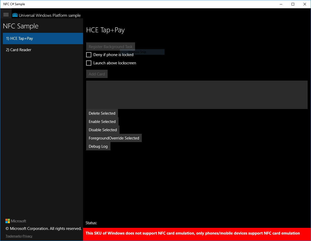The image size is (311, 241).
Task: Click the Universal Windows Platform briefcase icon
Action: [x=15, y=15]
